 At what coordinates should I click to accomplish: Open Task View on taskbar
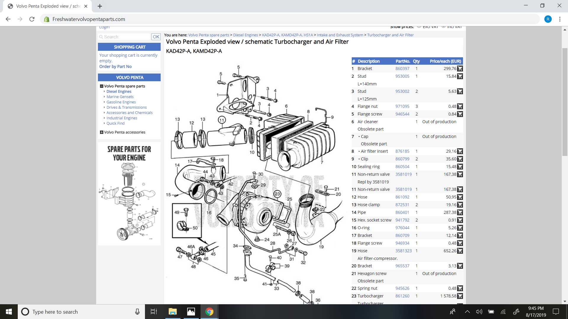click(x=154, y=312)
